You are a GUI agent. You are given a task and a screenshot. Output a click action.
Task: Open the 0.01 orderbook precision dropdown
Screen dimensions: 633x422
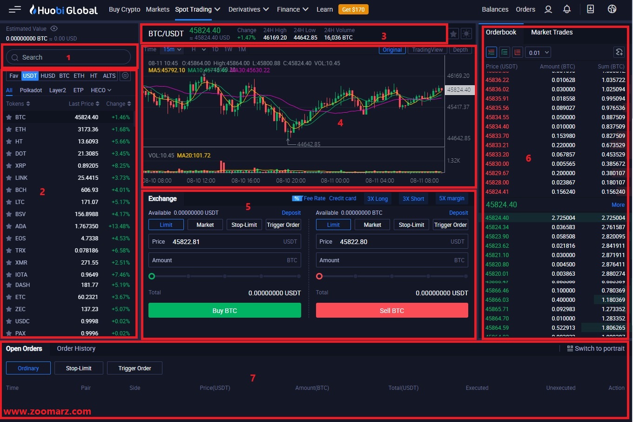[539, 53]
